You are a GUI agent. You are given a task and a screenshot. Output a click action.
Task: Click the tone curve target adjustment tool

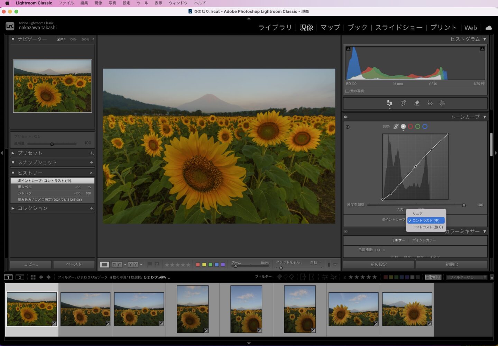click(x=348, y=127)
